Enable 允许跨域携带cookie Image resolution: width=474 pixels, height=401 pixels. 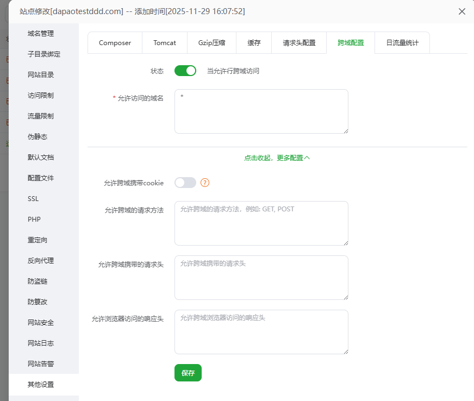[x=185, y=183]
